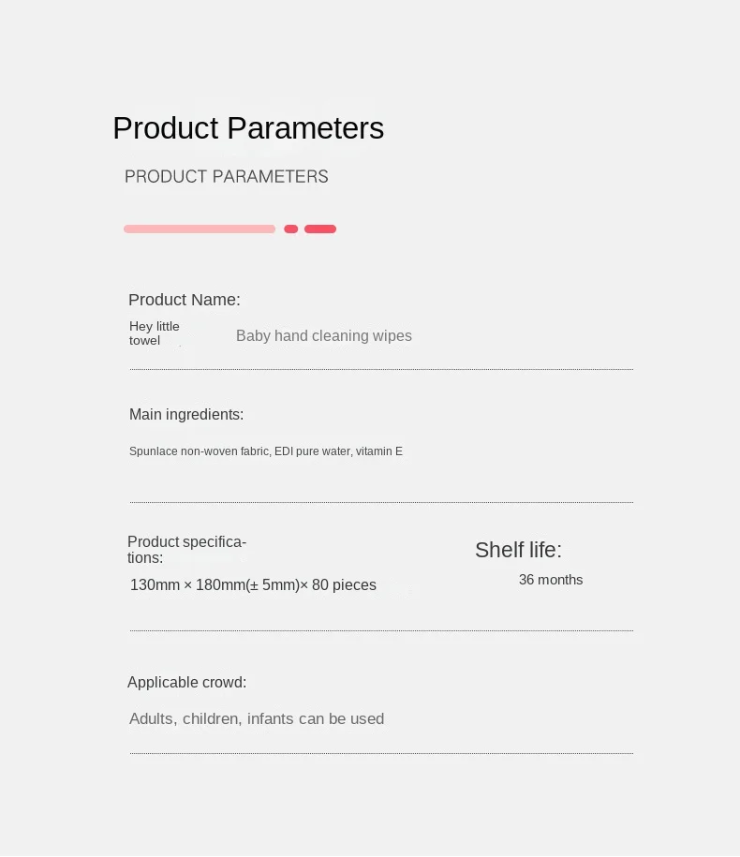Click dotted divider below product name
The width and height of the screenshot is (740, 857).
tap(381, 369)
